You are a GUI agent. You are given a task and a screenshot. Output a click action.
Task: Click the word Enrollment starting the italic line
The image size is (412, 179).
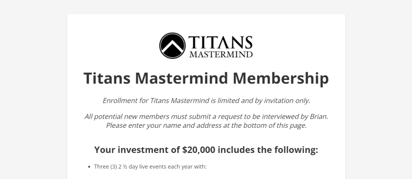[120, 100]
